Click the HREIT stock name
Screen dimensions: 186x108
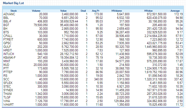click(8, 50)
